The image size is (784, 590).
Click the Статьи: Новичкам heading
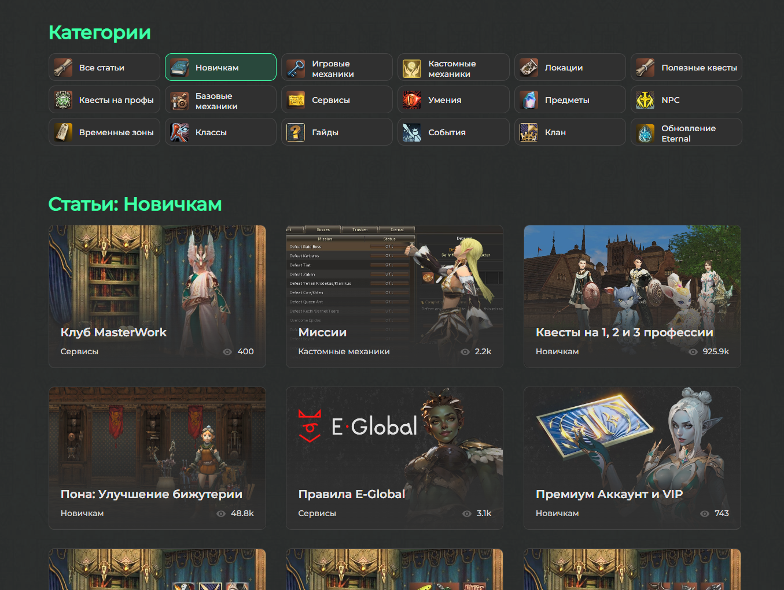pos(135,204)
